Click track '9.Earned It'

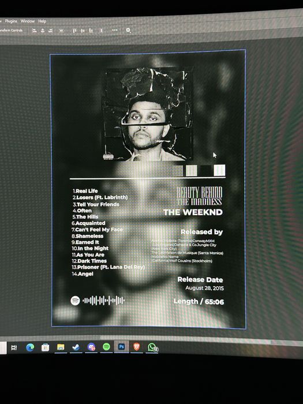(85, 242)
